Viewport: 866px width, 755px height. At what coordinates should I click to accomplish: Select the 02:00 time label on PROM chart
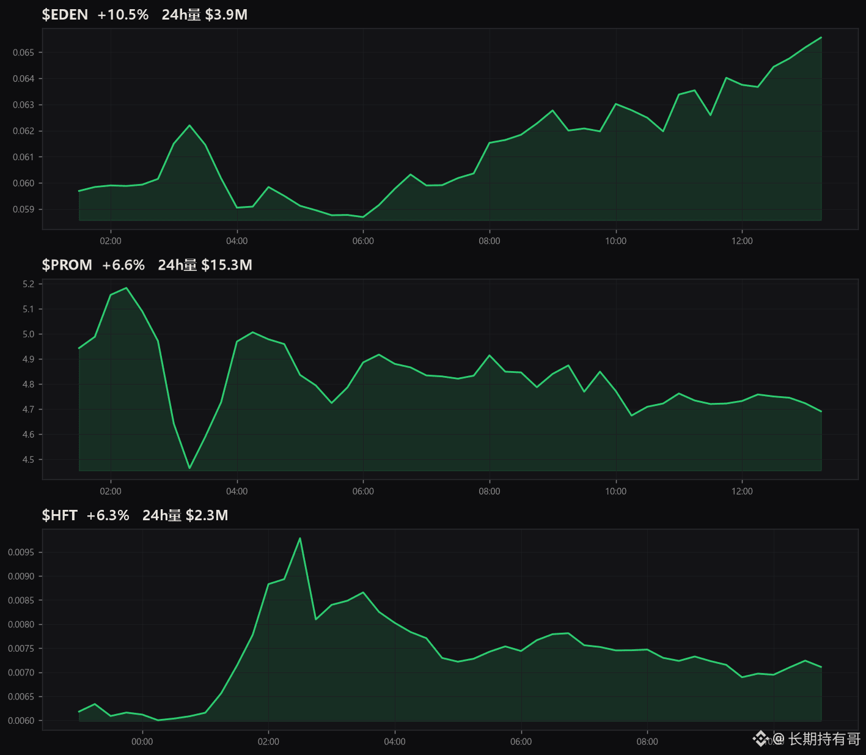[111, 492]
